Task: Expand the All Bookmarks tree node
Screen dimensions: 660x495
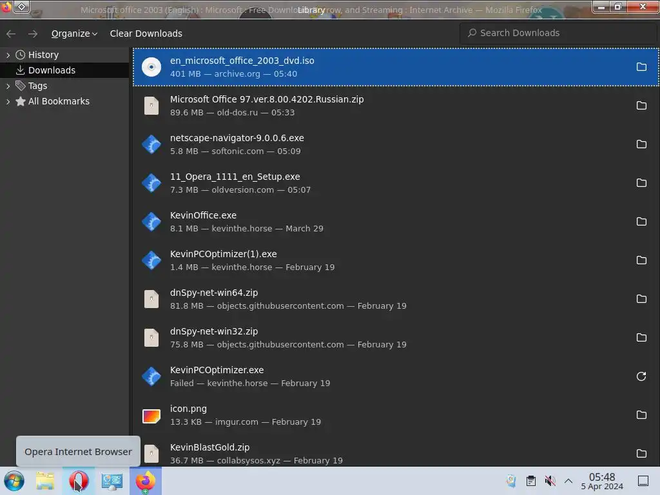Action: click(8, 101)
